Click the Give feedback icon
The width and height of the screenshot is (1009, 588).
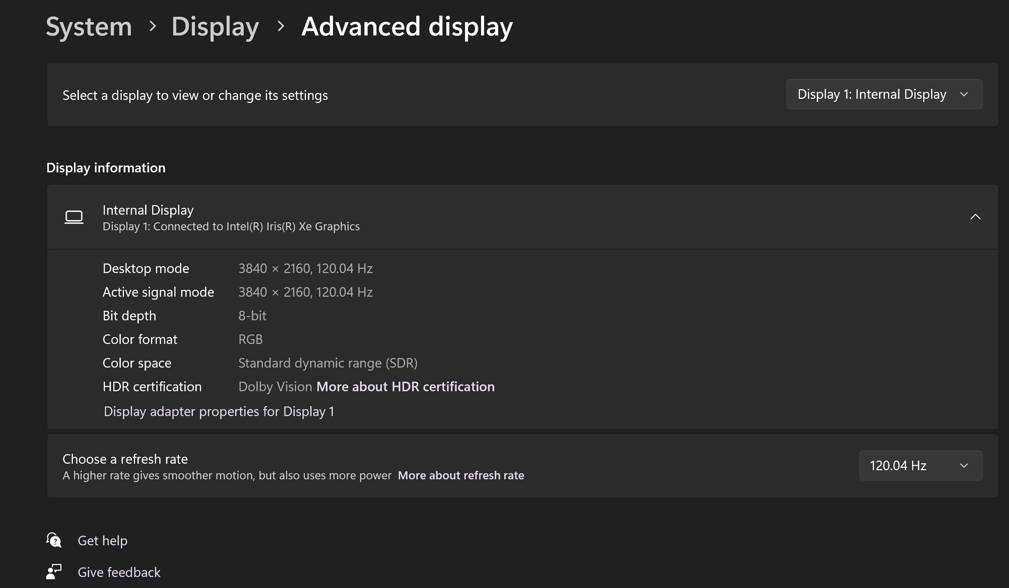pyautogui.click(x=54, y=572)
